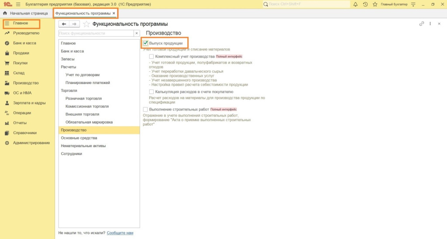The width and height of the screenshot is (447, 239).
Task: Open the Банк и касса sidebar section
Action: tap(24, 43)
